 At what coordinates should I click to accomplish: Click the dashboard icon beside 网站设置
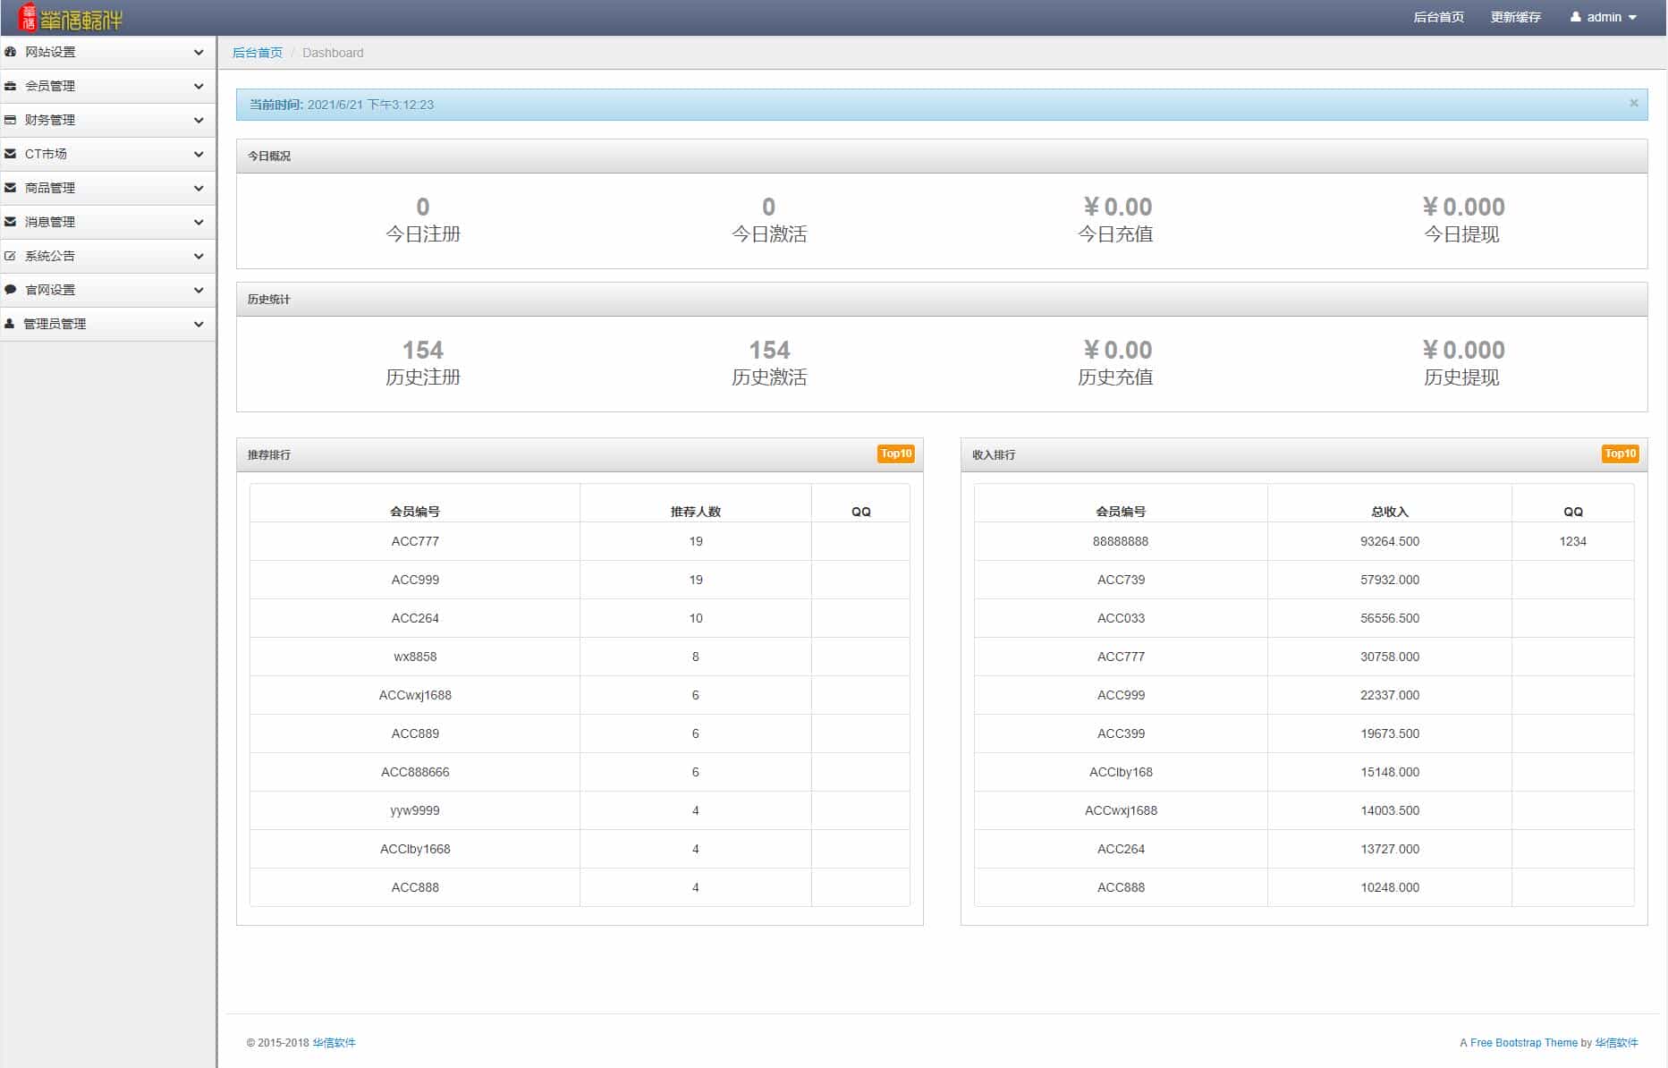(11, 52)
